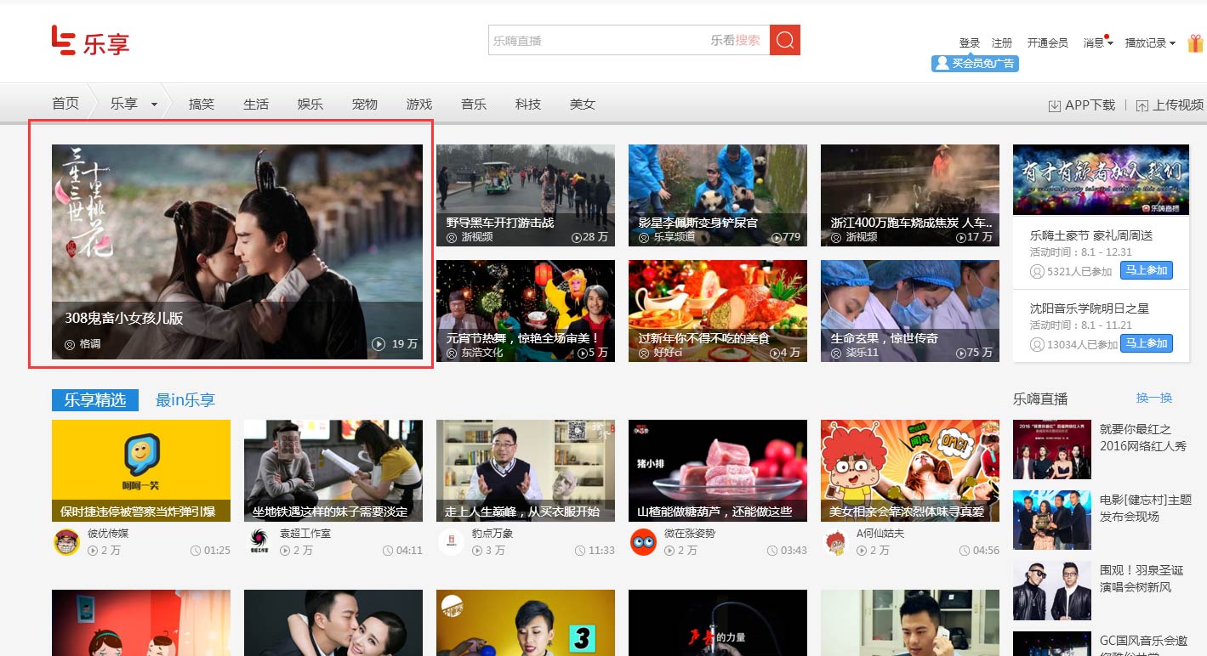Click 开通会员 link
The image size is (1207, 656).
(x=1047, y=42)
